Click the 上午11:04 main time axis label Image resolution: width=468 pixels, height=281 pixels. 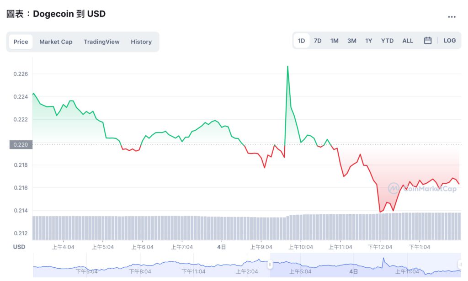point(340,247)
